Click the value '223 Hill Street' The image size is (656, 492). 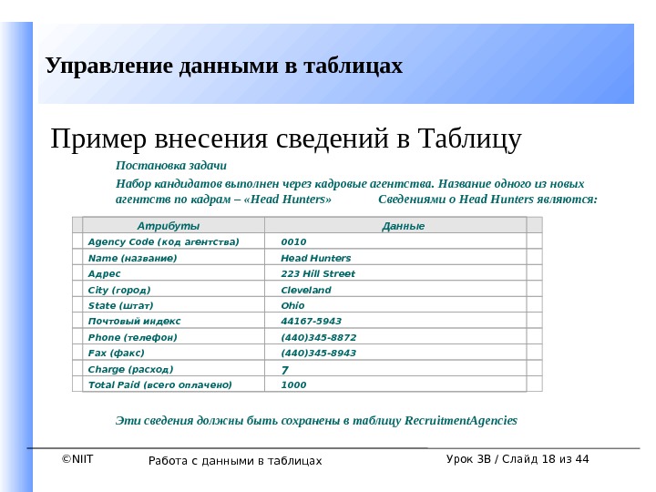(x=318, y=273)
